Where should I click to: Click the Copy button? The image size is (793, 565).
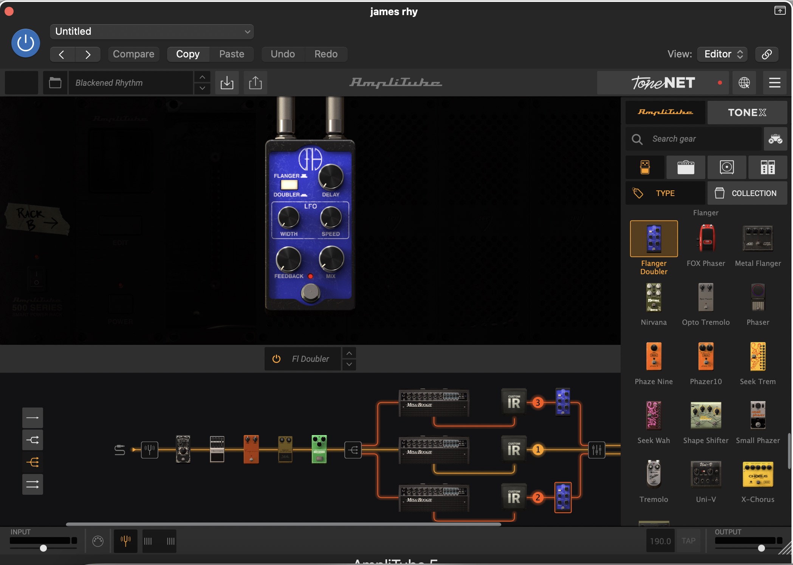(188, 54)
